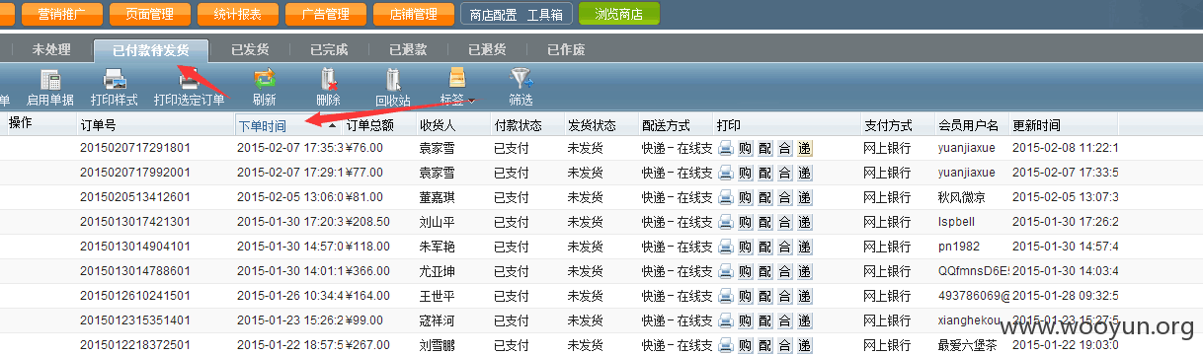Select the 已付款待发货 tab

pos(151,50)
